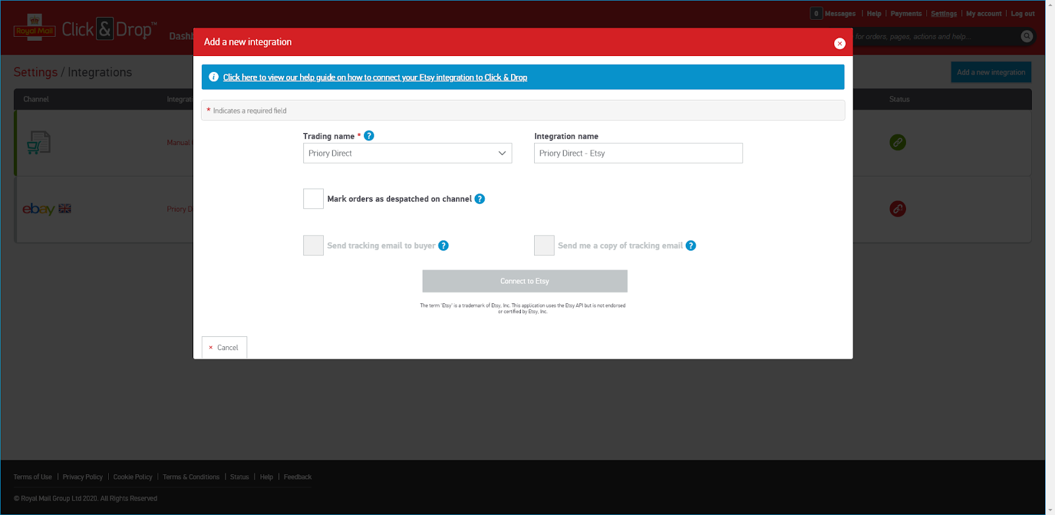Open the Payments menu in top bar

906,14
